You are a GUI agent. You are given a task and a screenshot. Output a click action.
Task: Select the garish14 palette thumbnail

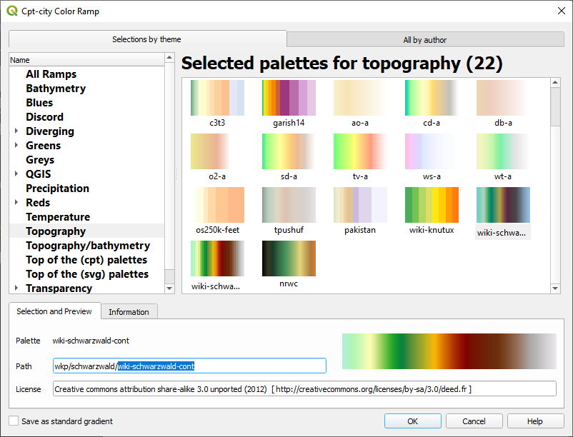(x=289, y=98)
